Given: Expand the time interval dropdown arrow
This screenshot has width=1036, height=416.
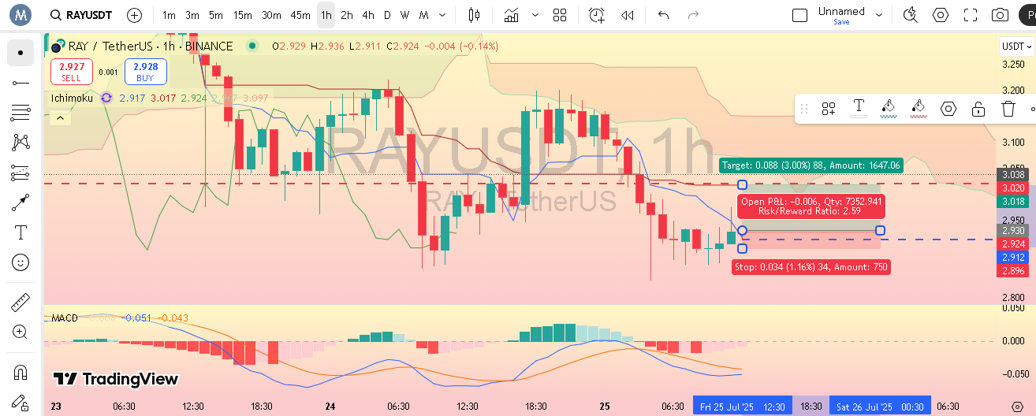Looking at the screenshot, I should [x=441, y=15].
